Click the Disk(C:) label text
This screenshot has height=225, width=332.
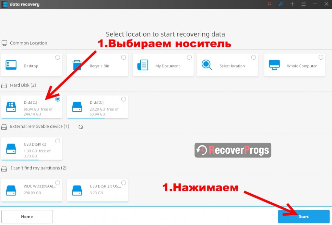coord(30,102)
